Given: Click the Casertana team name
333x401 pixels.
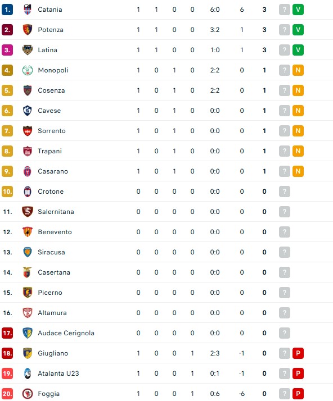Looking at the screenshot, I should 54,272.
